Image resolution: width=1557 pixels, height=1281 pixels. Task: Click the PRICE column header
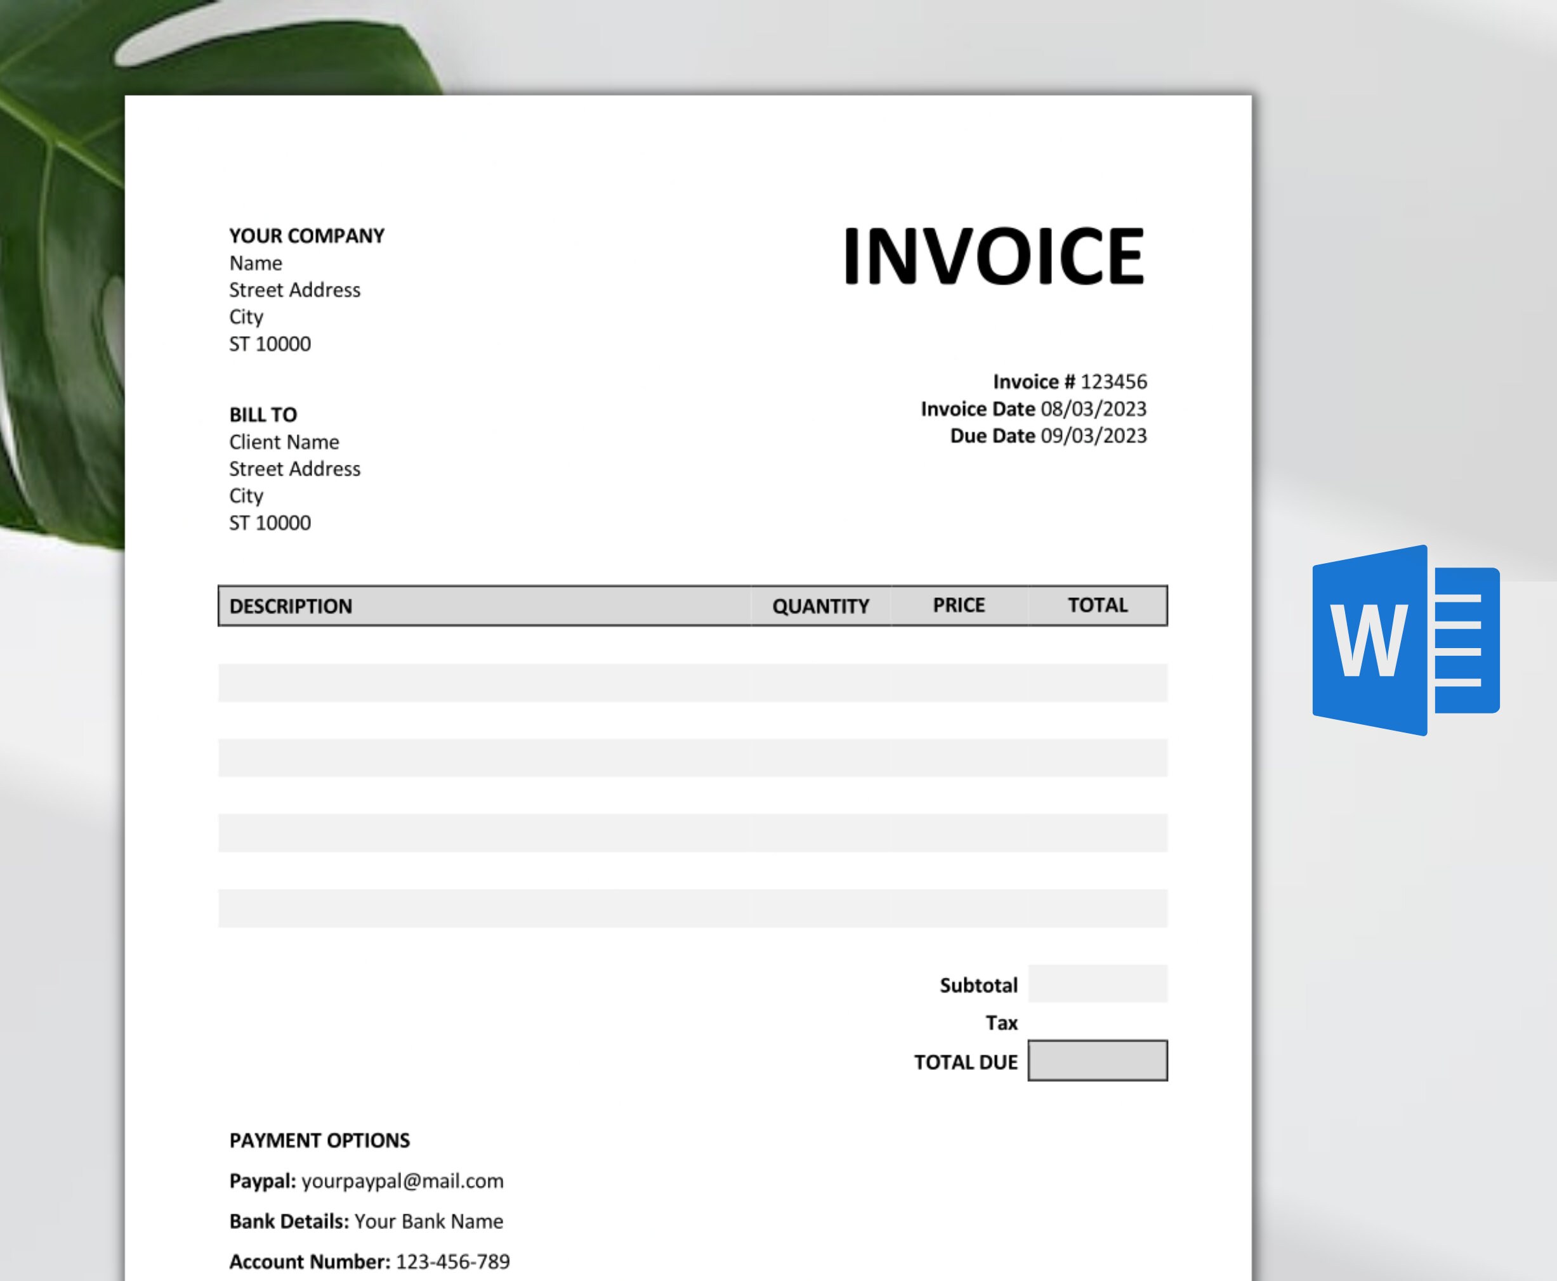pyautogui.click(x=959, y=605)
